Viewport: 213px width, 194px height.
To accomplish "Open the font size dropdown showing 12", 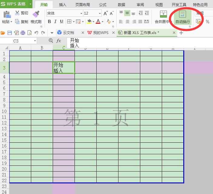I will click(x=100, y=13).
